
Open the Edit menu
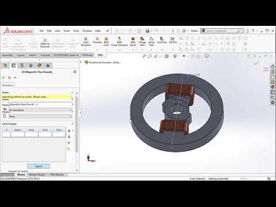pyautogui.click(x=49, y=30)
